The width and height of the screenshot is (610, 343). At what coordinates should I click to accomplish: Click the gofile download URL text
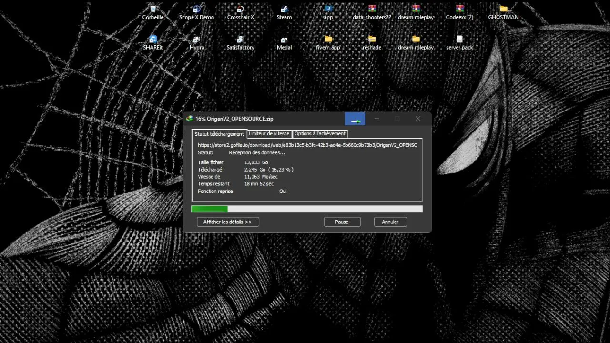307,145
